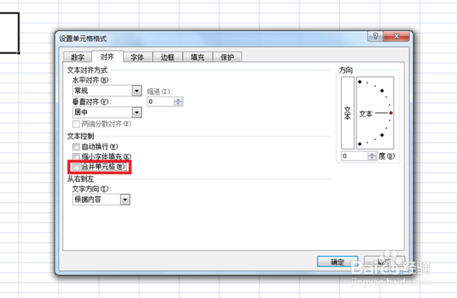
Task: Click the 居中 vertical alignment field
Action: pos(102,113)
